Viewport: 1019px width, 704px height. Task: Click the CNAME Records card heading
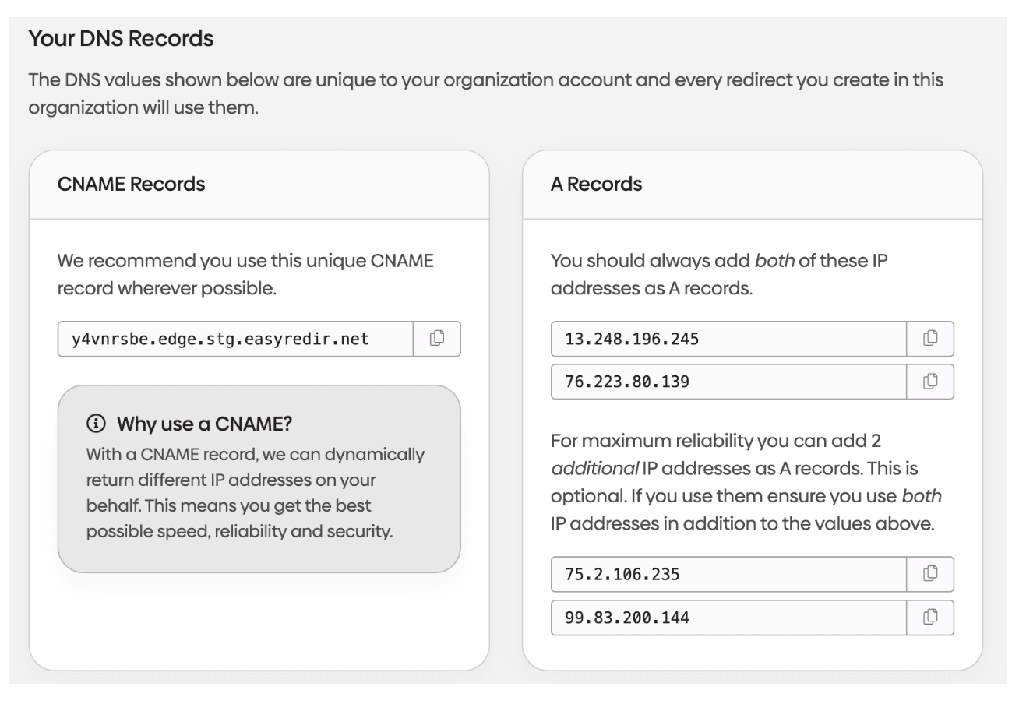(x=132, y=185)
